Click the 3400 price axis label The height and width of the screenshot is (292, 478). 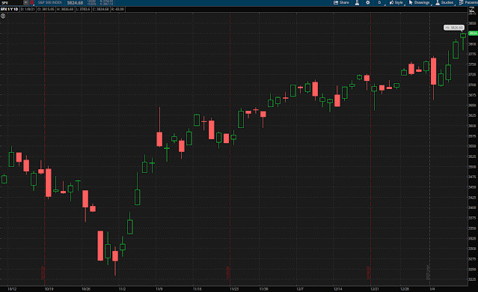(472, 208)
